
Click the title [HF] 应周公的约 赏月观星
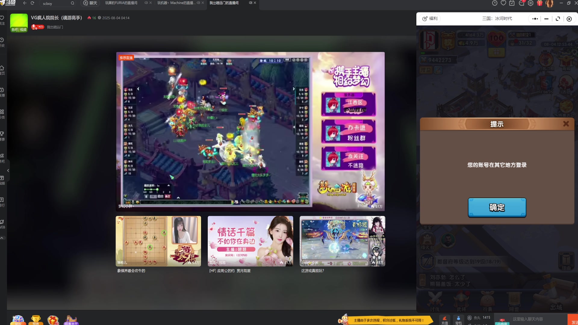[230, 271]
